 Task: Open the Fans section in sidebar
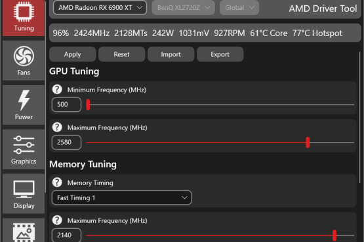pyautogui.click(x=24, y=61)
